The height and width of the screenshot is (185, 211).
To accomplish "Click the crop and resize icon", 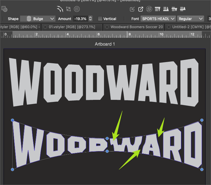I will 69,9.
